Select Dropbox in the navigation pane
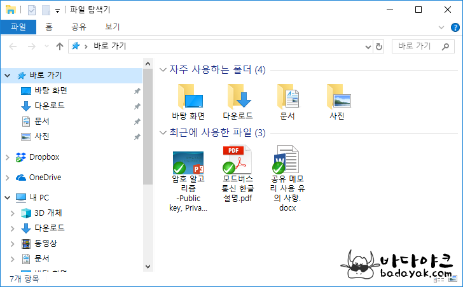 [x=45, y=157]
